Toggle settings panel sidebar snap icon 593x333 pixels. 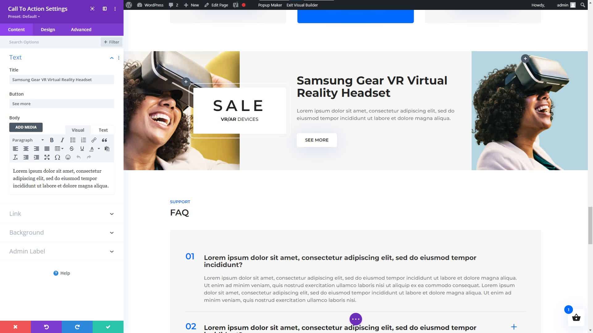click(x=105, y=9)
